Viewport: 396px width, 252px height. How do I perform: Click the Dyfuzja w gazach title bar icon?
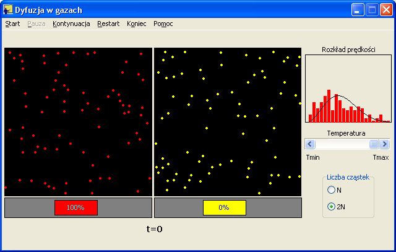point(8,10)
